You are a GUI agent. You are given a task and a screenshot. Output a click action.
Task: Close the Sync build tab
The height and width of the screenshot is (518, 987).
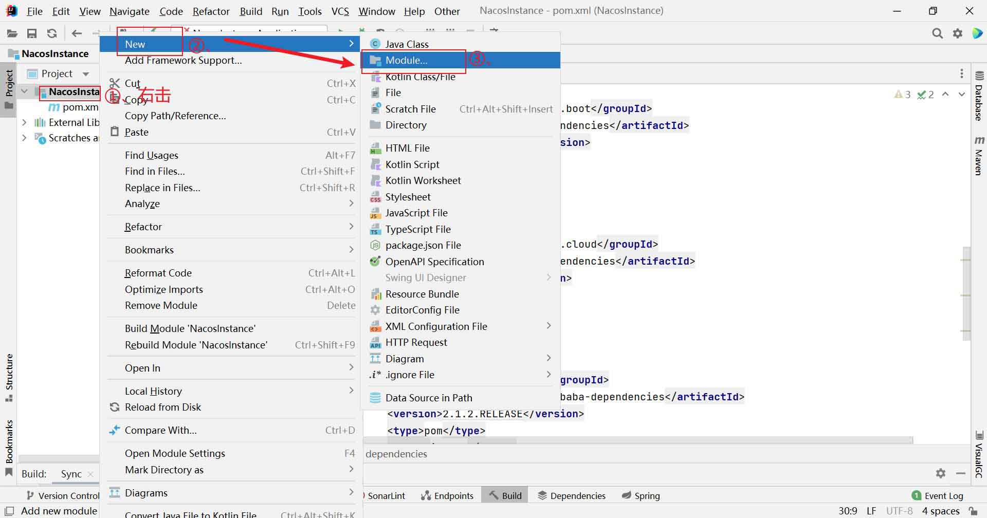[90, 474]
